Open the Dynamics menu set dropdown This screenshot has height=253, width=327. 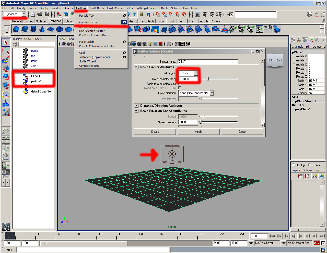pos(24,14)
